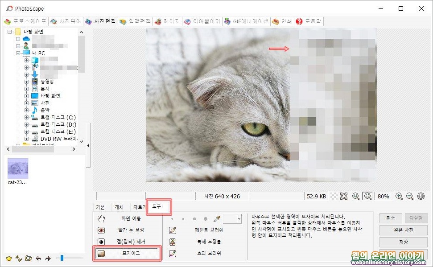This screenshot has height=267, width=433.
Task: Open the 인쇄 tab
Action: pos(282,21)
